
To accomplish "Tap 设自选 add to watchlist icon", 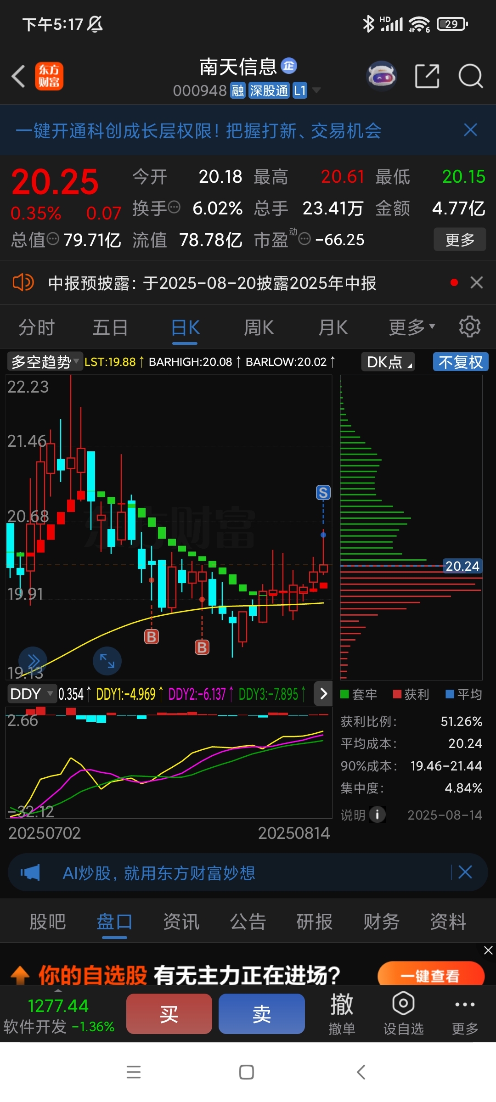I will coord(403,1014).
